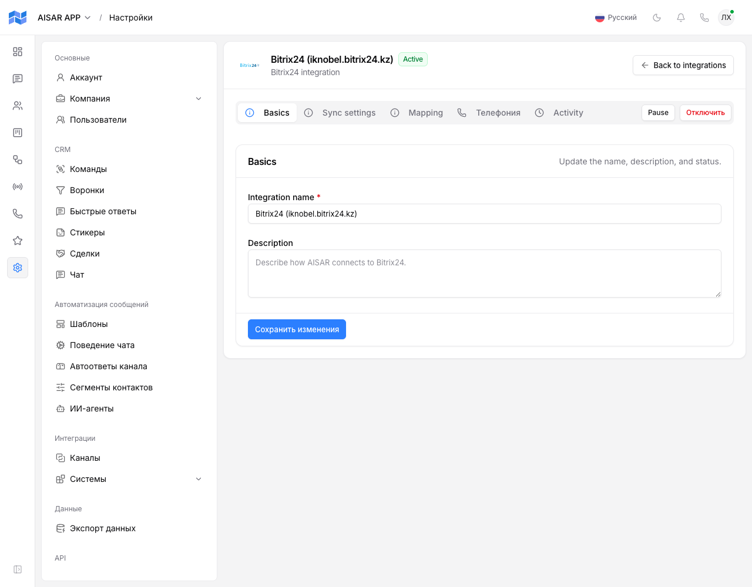Click the "Основные" section header
Viewport: 752px width, 587px height.
pyautogui.click(x=72, y=58)
